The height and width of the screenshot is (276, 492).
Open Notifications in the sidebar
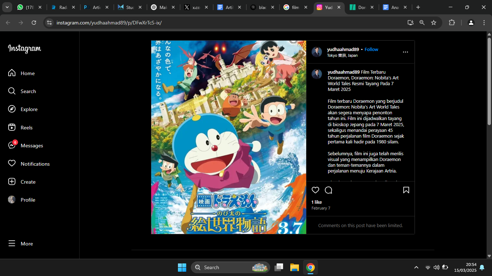click(29, 164)
